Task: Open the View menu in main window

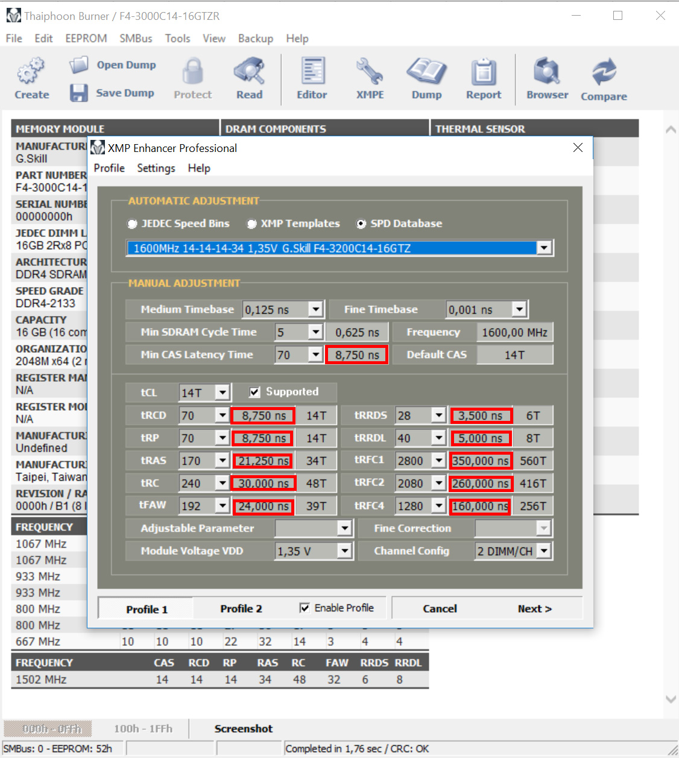Action: click(214, 39)
